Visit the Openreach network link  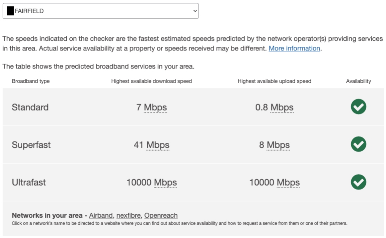point(161,215)
